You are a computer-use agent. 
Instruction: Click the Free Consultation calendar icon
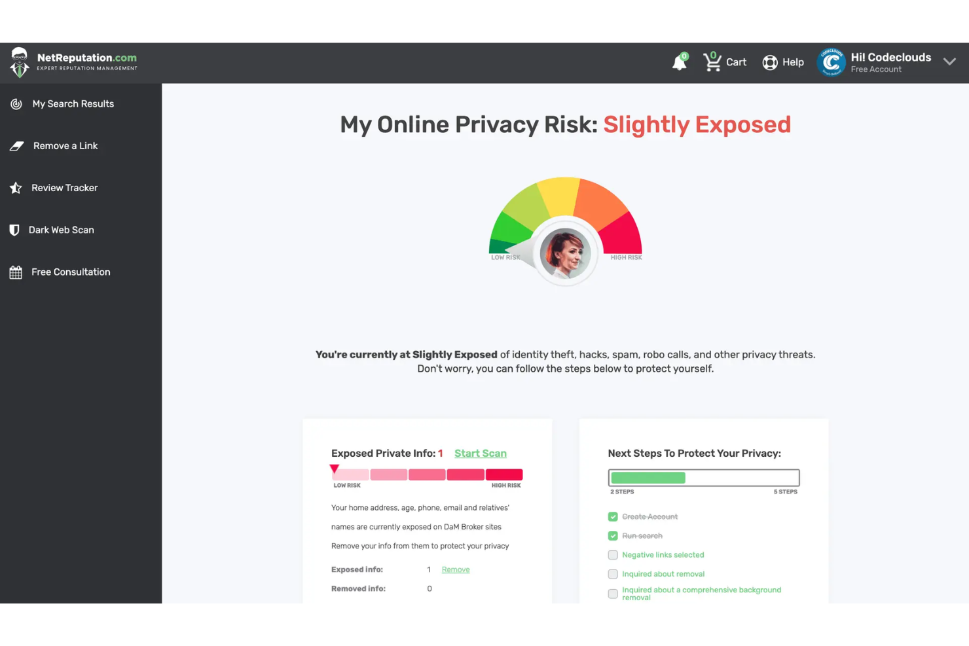16,272
